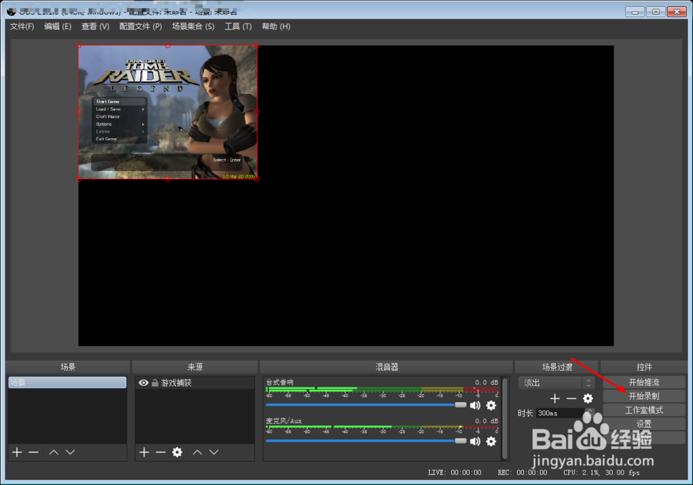Open the 文件(F) menu
693x485 pixels.
(21, 26)
